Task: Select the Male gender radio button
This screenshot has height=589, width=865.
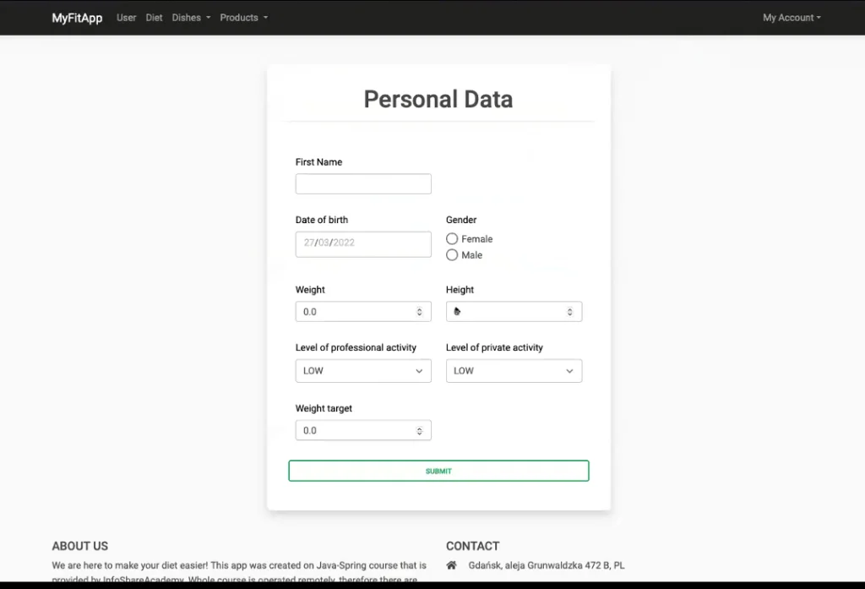Action: click(x=452, y=255)
